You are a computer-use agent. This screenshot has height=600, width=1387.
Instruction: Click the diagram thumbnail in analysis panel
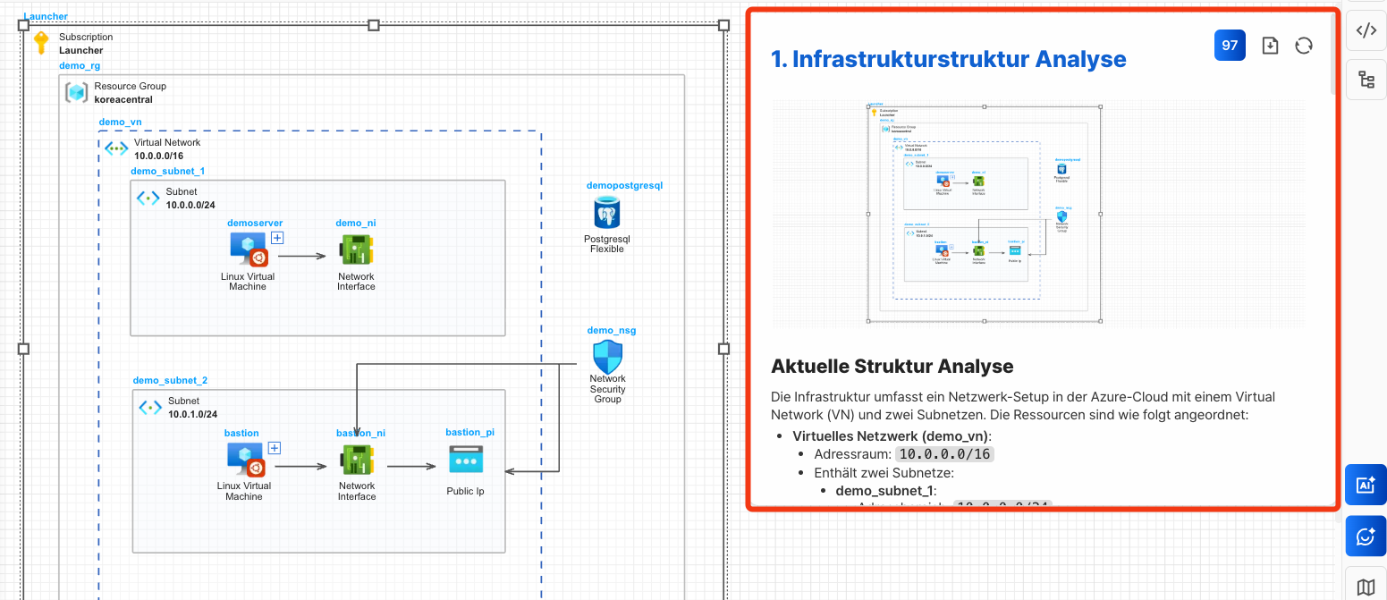pyautogui.click(x=985, y=214)
